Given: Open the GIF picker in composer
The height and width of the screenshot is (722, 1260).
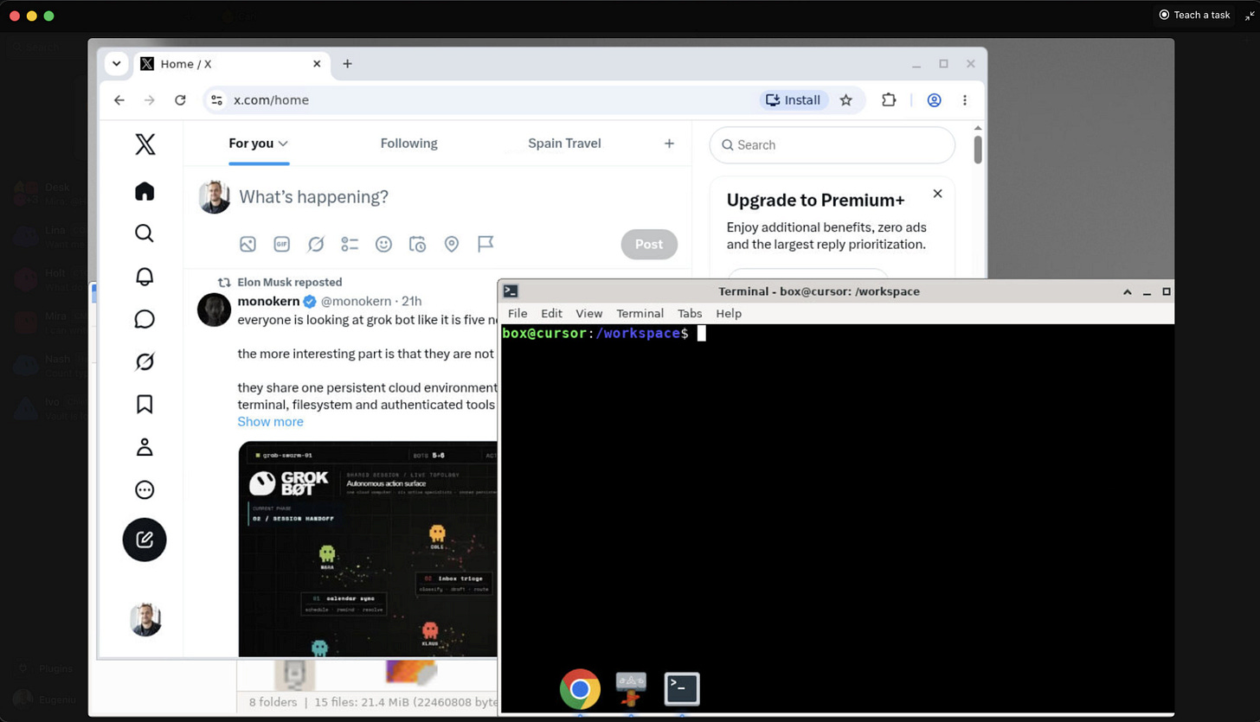Looking at the screenshot, I should [x=281, y=244].
